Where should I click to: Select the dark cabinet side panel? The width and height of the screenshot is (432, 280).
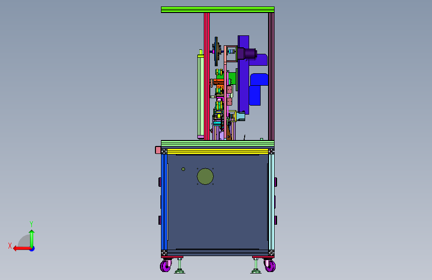coord(218,202)
